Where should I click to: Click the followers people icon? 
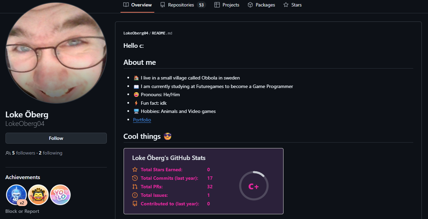click(8, 153)
